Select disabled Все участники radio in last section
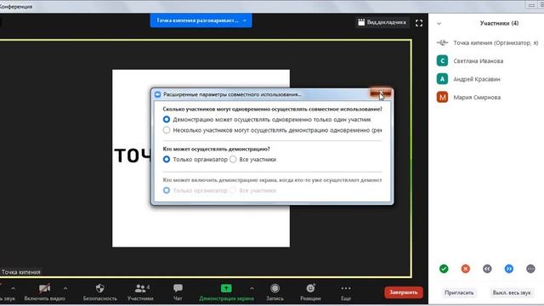Image resolution: width=544 pixels, height=306 pixels. tap(233, 190)
